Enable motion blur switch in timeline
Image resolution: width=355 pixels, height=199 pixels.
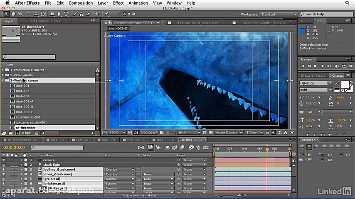182,148
